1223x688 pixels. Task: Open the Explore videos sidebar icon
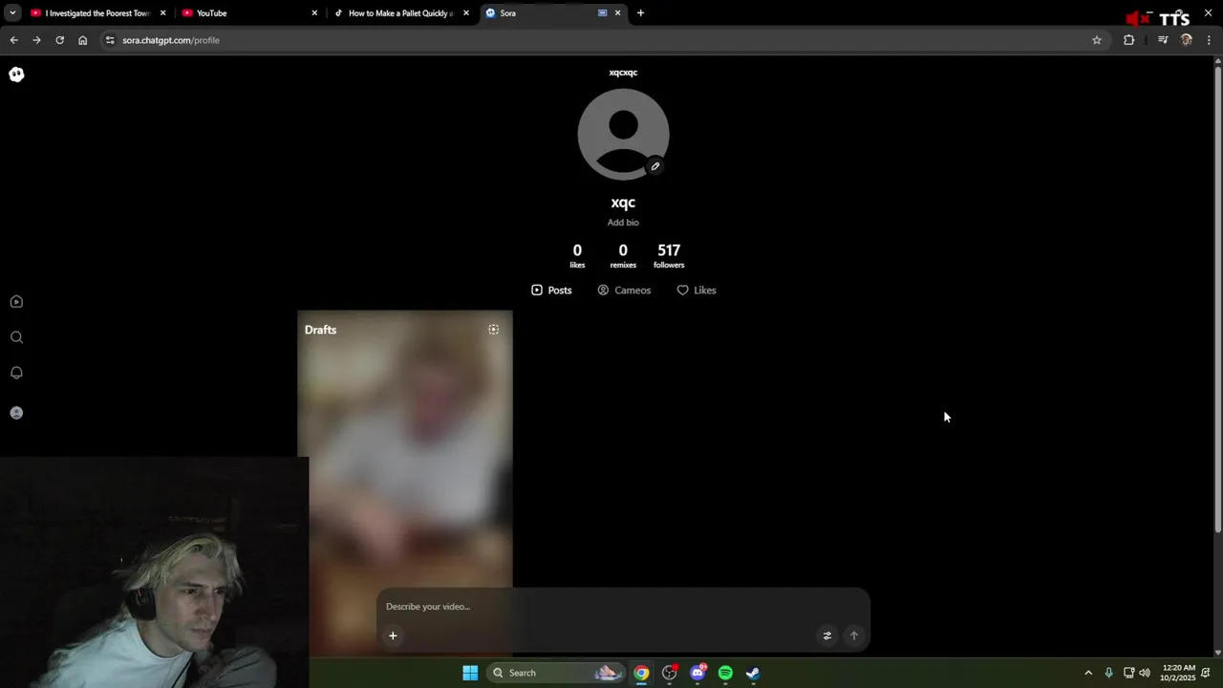(x=16, y=302)
